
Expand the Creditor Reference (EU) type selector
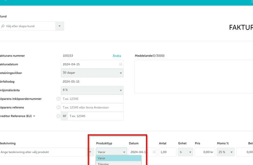34,116
